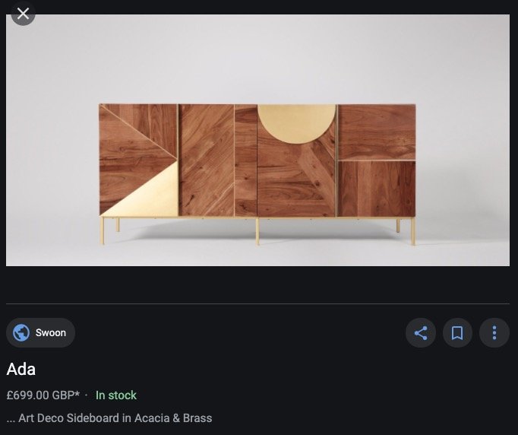Click the £699.00 GBP price
Screen dimensions: 518x435
coord(40,395)
